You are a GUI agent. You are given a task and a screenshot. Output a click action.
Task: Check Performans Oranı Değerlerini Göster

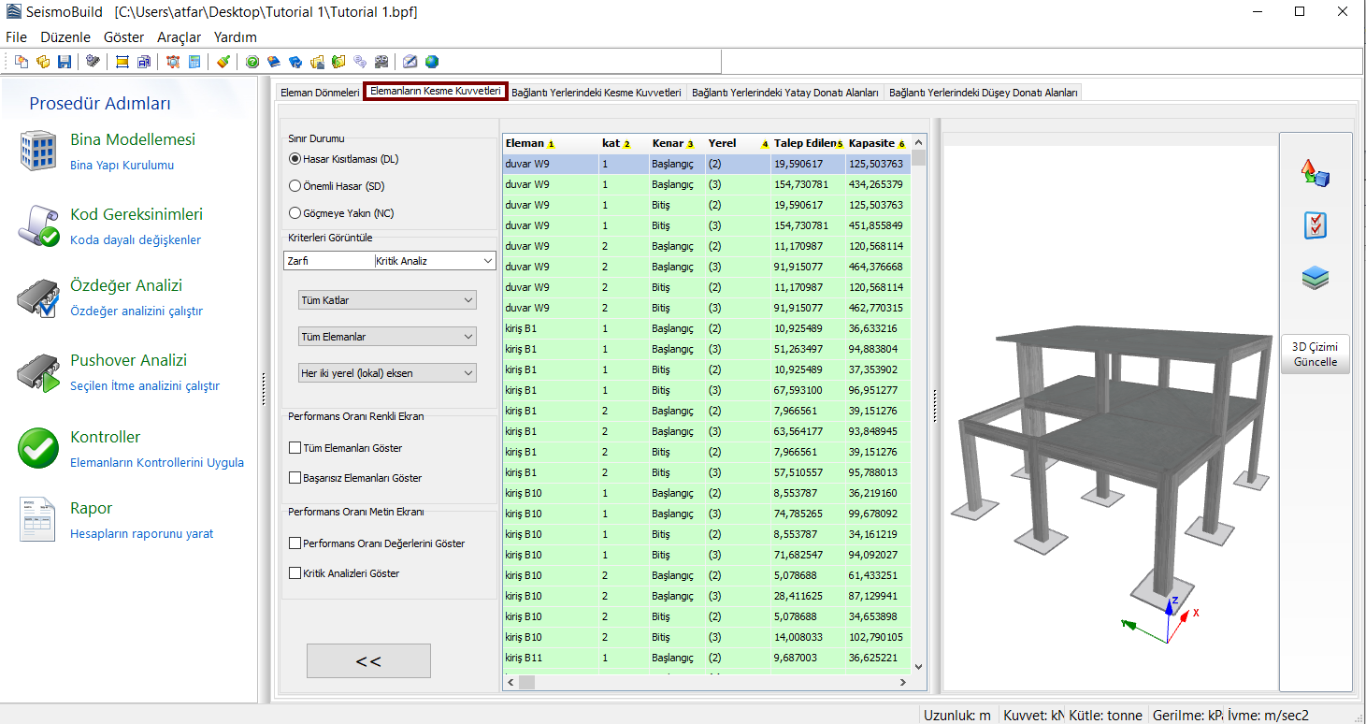click(295, 543)
